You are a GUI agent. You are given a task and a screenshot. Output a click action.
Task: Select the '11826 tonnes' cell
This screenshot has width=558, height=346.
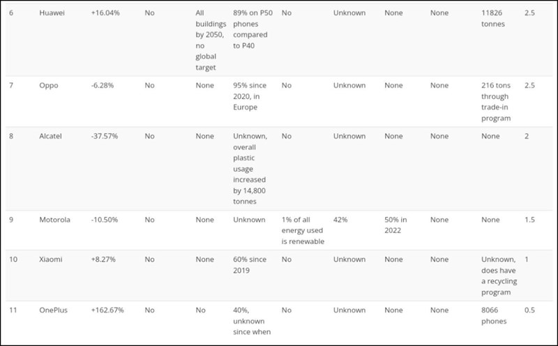tap(493, 18)
